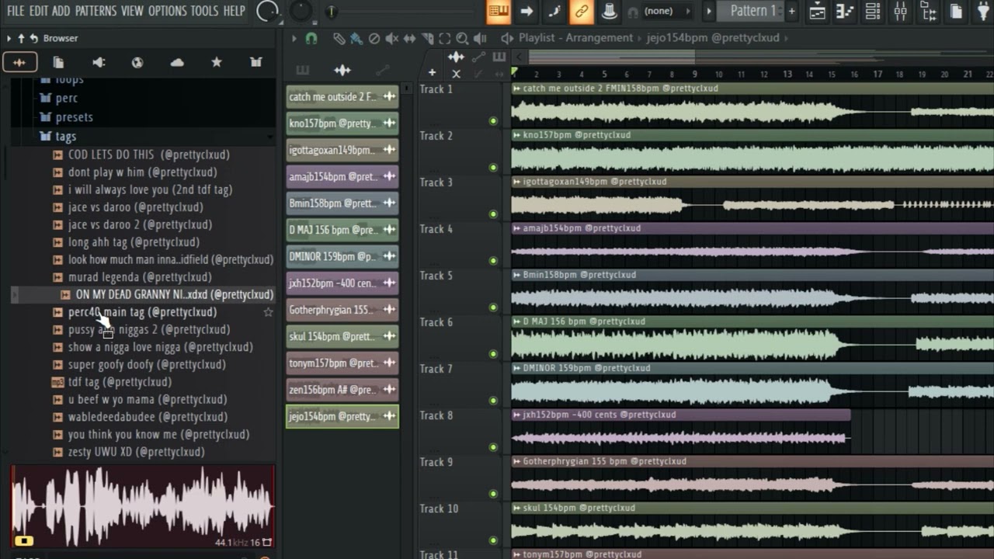Click bar 13 on the timeline ruler
This screenshot has width=994, height=559.
click(787, 74)
